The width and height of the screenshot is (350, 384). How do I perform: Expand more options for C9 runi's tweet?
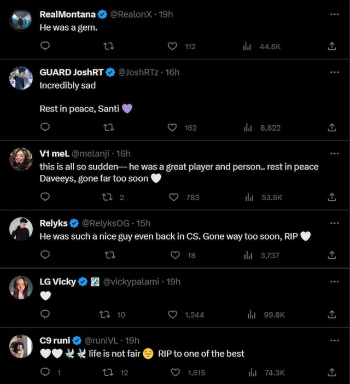pos(334,340)
